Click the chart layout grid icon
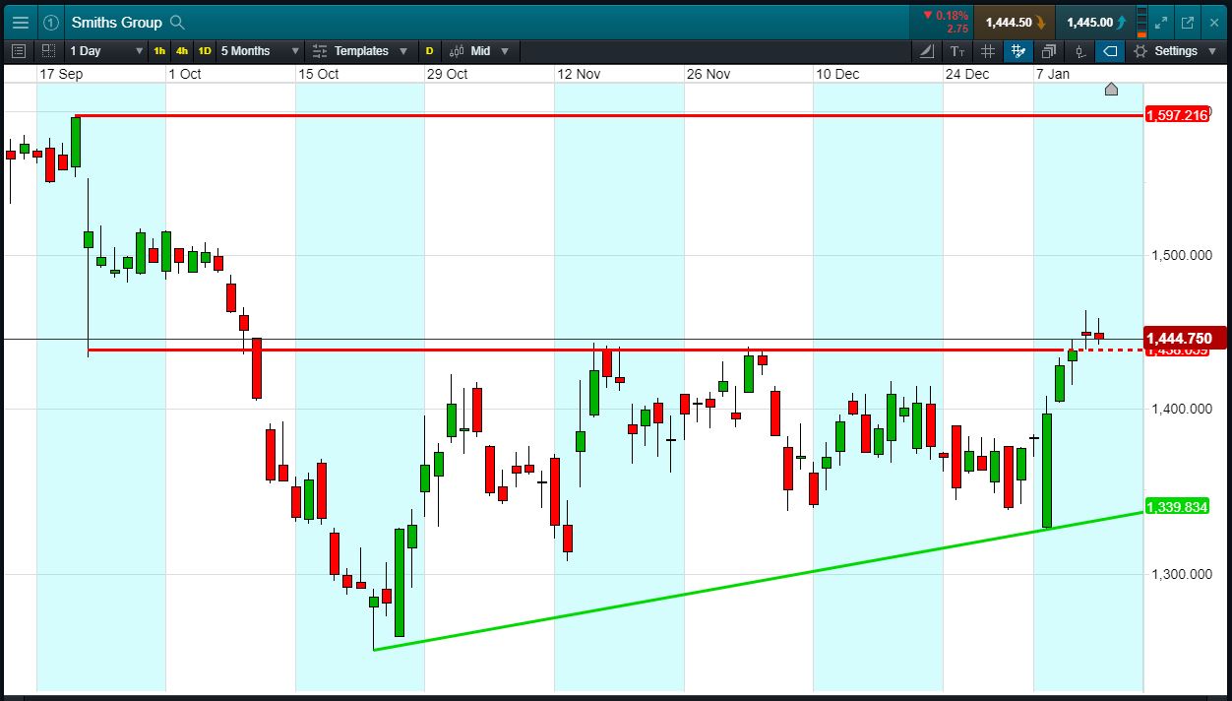1232x701 pixels. tap(47, 51)
